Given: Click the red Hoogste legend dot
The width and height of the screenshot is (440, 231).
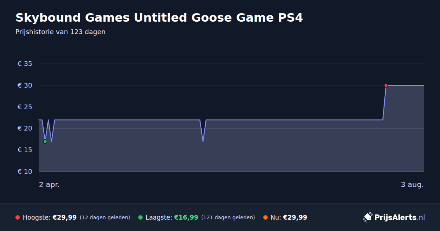Looking at the screenshot, I should click(x=18, y=217).
